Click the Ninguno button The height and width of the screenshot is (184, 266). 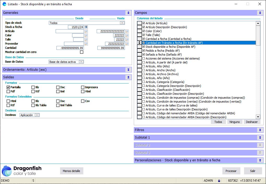[x=235, y=122]
